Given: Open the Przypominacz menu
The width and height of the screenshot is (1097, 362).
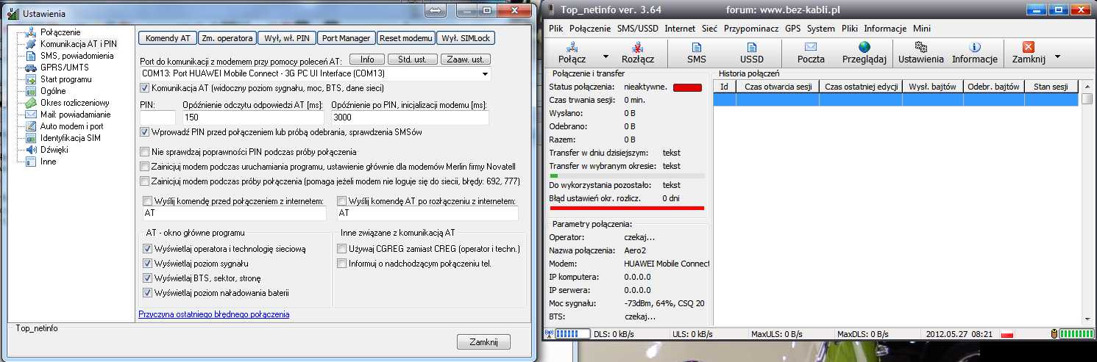Looking at the screenshot, I should (752, 29).
